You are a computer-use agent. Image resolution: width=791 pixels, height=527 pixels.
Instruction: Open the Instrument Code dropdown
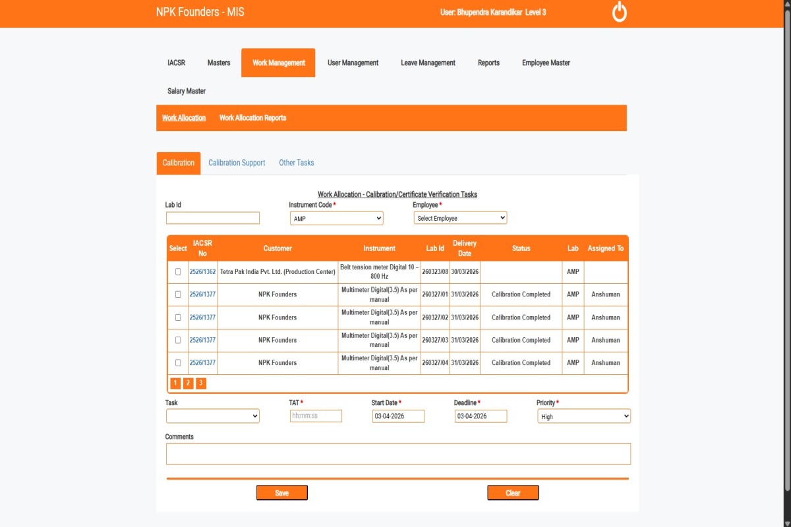tap(336, 218)
